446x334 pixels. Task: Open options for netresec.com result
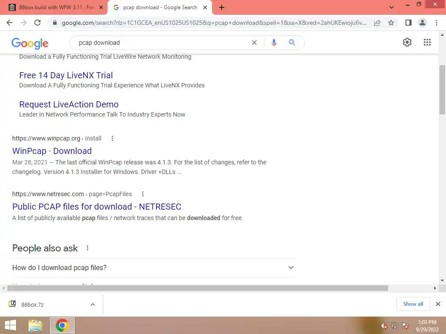[143, 194]
